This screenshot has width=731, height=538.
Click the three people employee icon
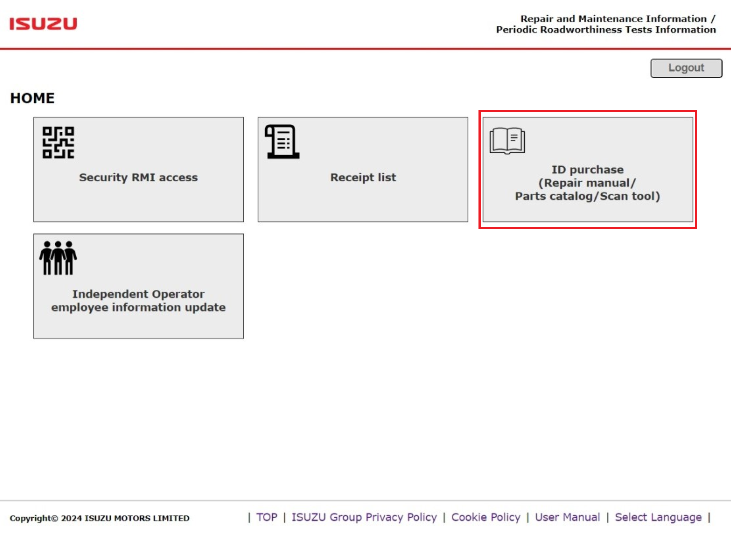(58, 258)
